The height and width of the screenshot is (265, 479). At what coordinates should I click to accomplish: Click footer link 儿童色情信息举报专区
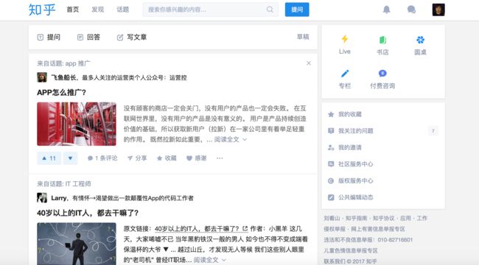click(x=351, y=251)
